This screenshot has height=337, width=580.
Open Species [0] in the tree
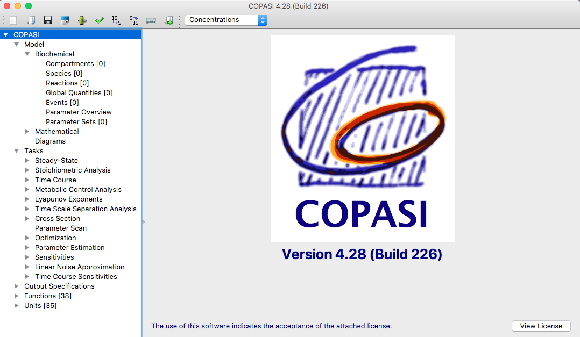coord(64,74)
